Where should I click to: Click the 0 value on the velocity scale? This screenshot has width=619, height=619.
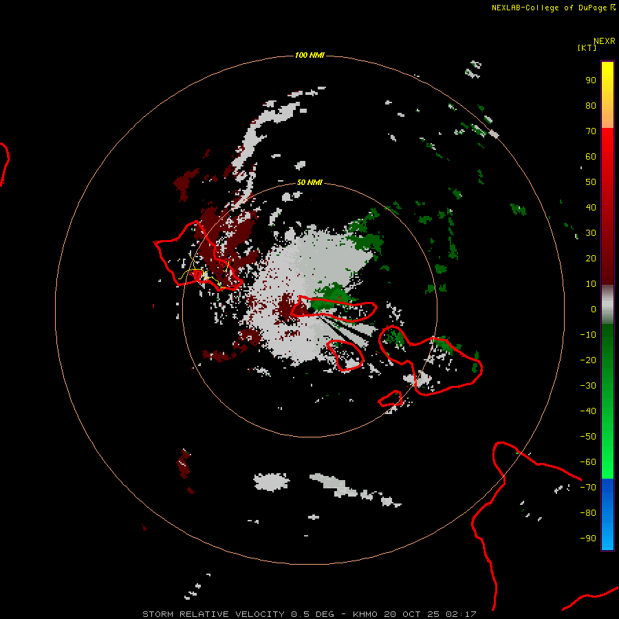(594, 309)
